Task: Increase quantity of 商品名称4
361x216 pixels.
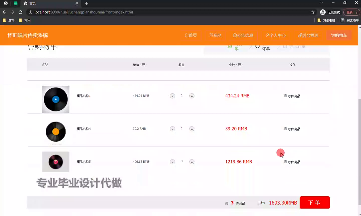Action: (x=192, y=129)
